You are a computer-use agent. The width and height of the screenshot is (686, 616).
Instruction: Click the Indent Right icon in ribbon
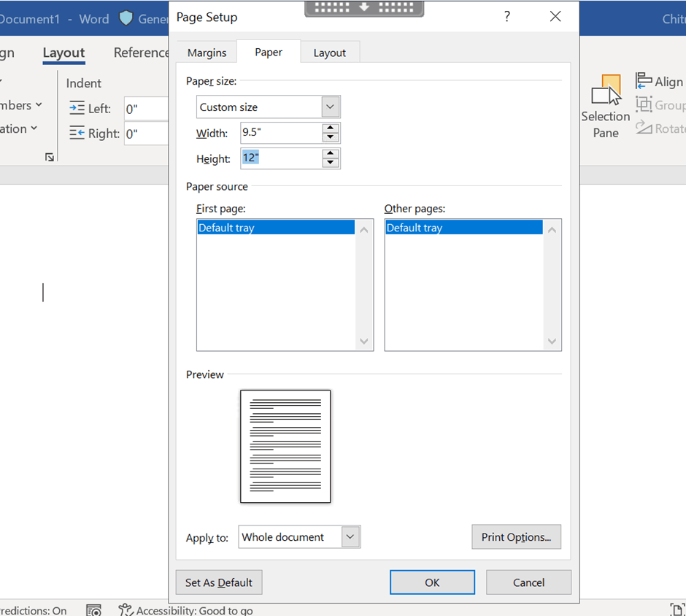[77, 133]
